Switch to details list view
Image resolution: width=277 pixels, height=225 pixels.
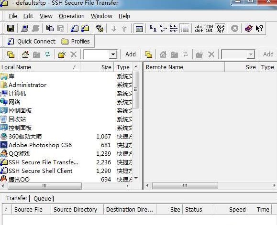(185, 28)
